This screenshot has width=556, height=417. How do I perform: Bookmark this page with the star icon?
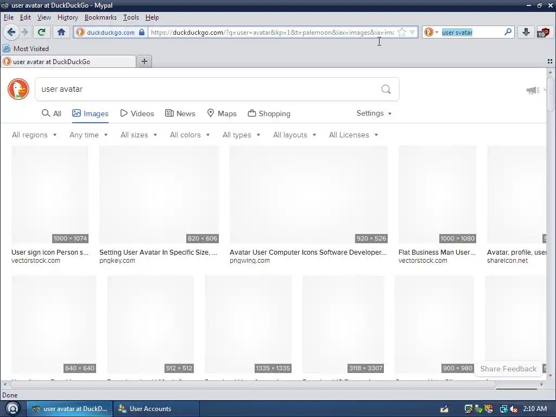[401, 32]
